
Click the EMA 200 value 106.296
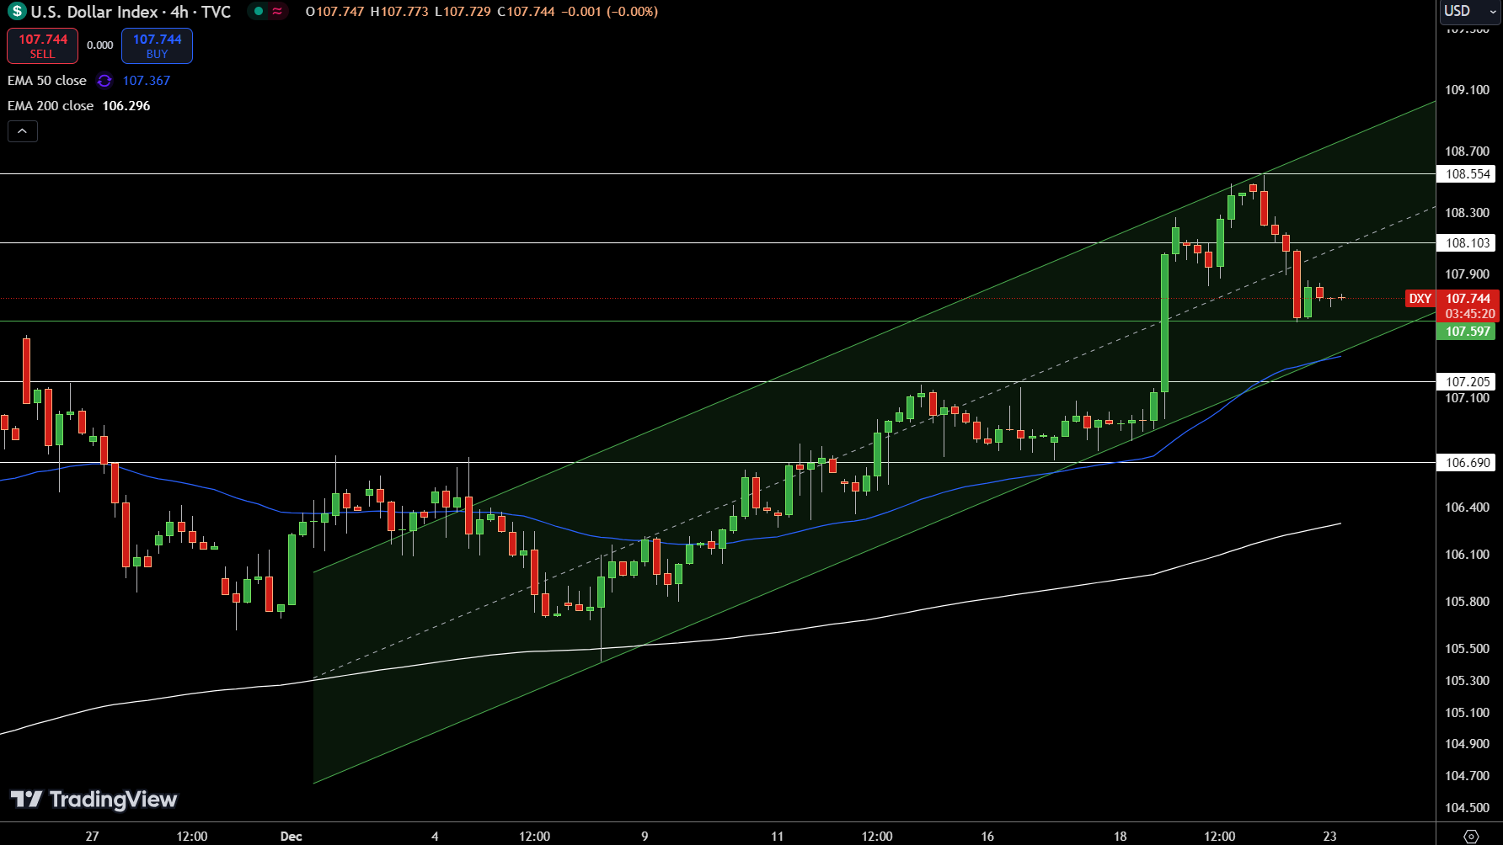click(x=126, y=106)
